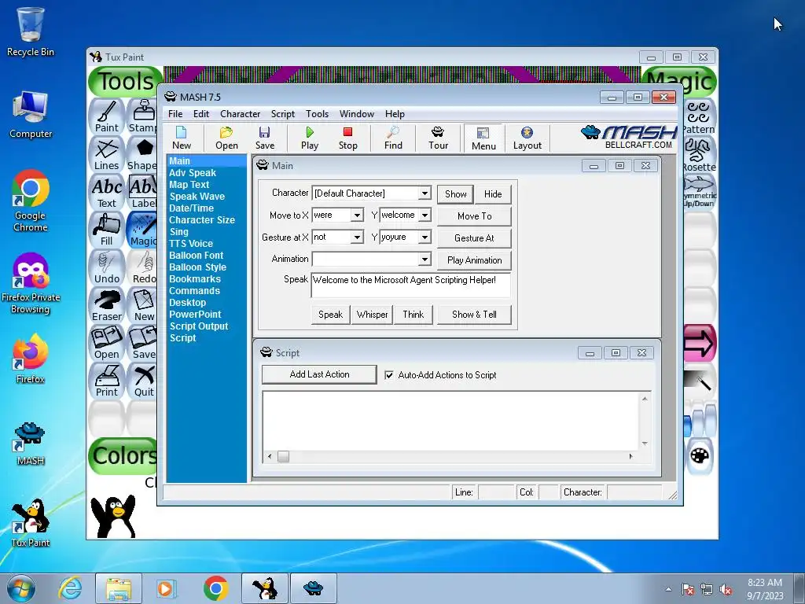Image resolution: width=805 pixels, height=604 pixels.
Task: Click the Hide character button
Action: 493,194
